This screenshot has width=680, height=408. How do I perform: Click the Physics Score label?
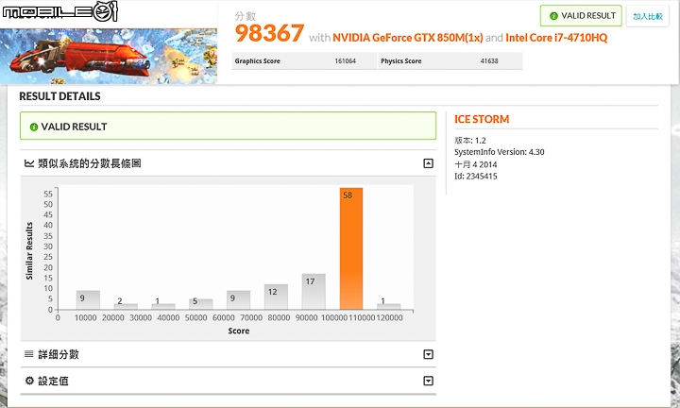point(401,61)
